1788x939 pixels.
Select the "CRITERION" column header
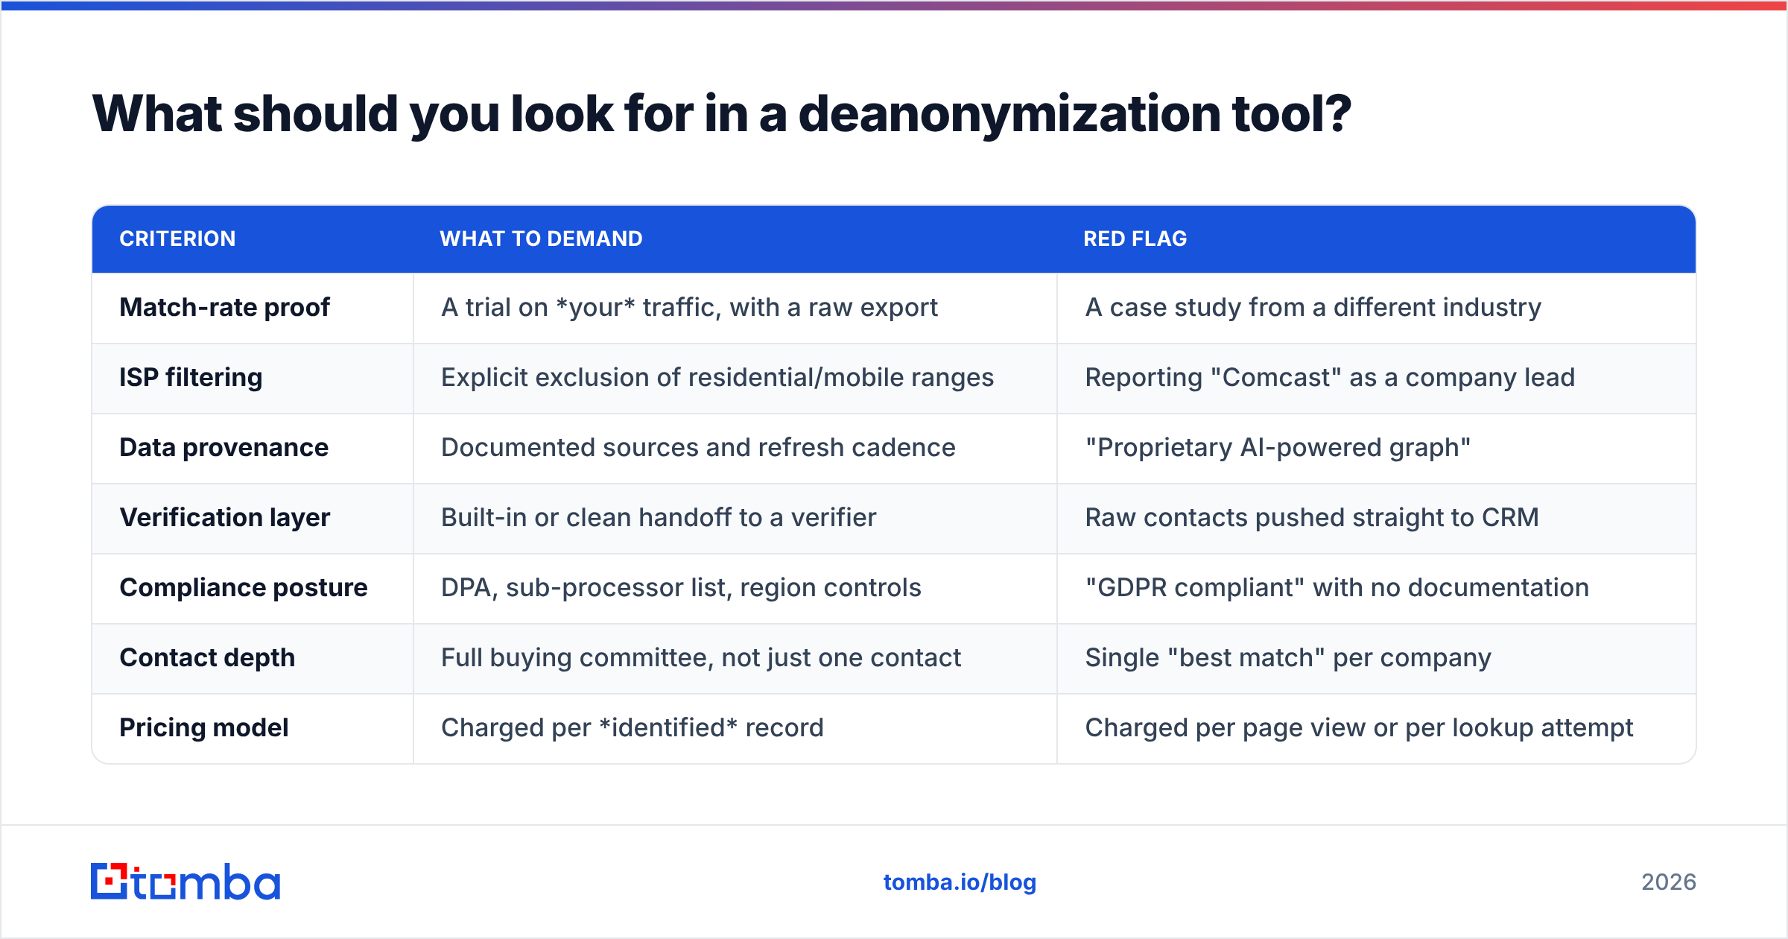pos(177,238)
